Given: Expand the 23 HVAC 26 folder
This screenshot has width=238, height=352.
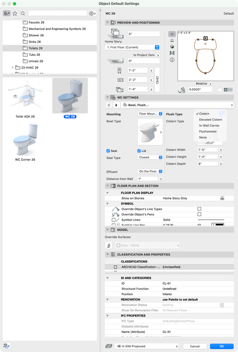Looking at the screenshot, I should pyautogui.click(x=13, y=68).
